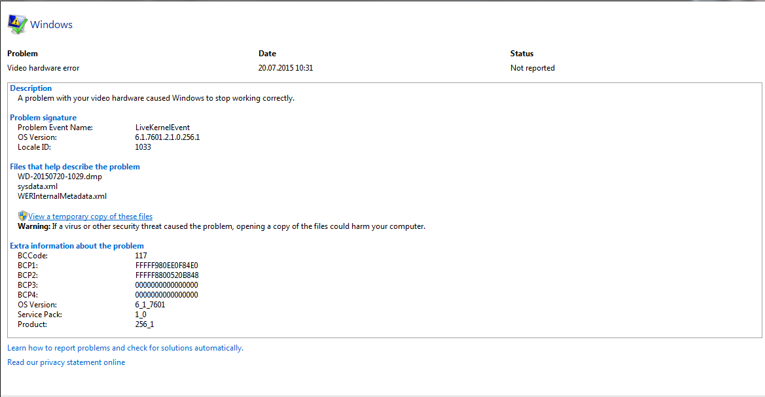The height and width of the screenshot is (397, 765).
Task: Click the 'Description' section heading
Action: [31, 88]
